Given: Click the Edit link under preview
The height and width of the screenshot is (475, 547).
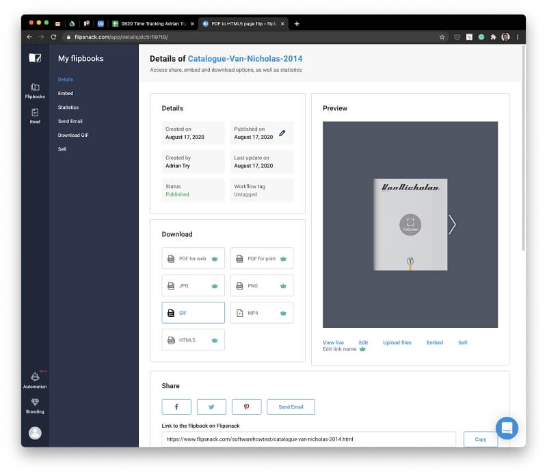Looking at the screenshot, I should tap(363, 342).
